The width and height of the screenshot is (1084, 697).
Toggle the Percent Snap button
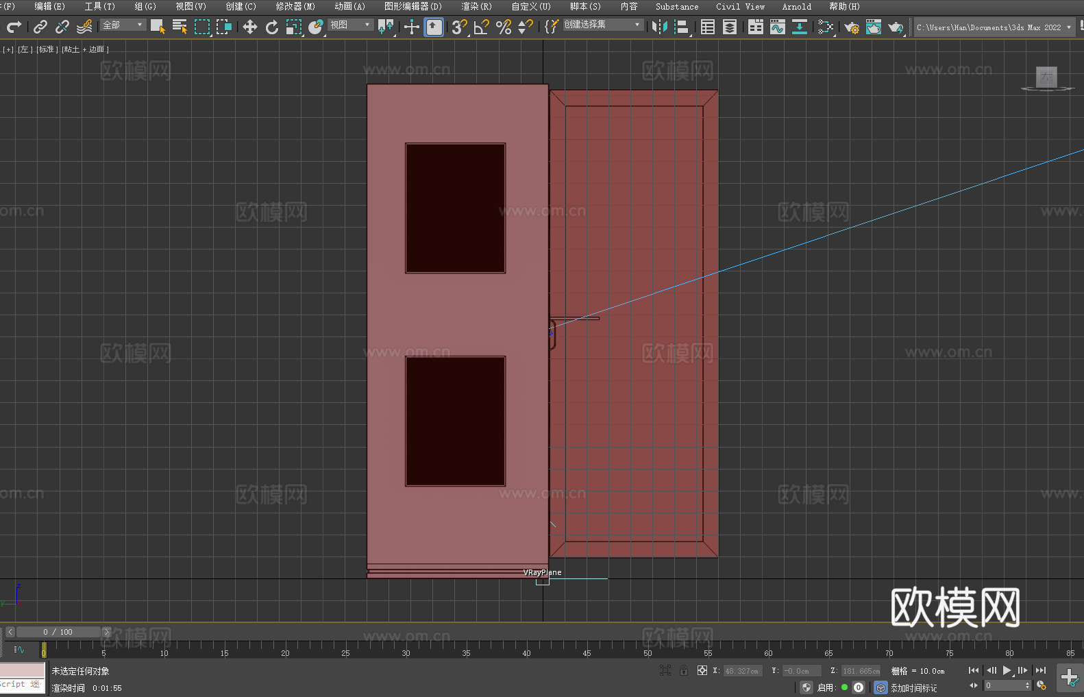[504, 27]
